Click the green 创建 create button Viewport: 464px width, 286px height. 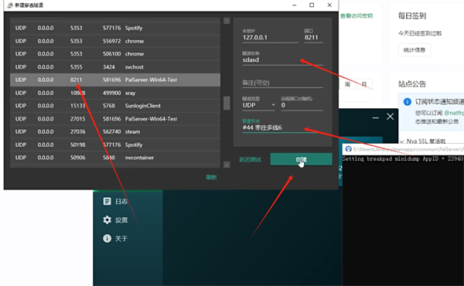pos(302,159)
